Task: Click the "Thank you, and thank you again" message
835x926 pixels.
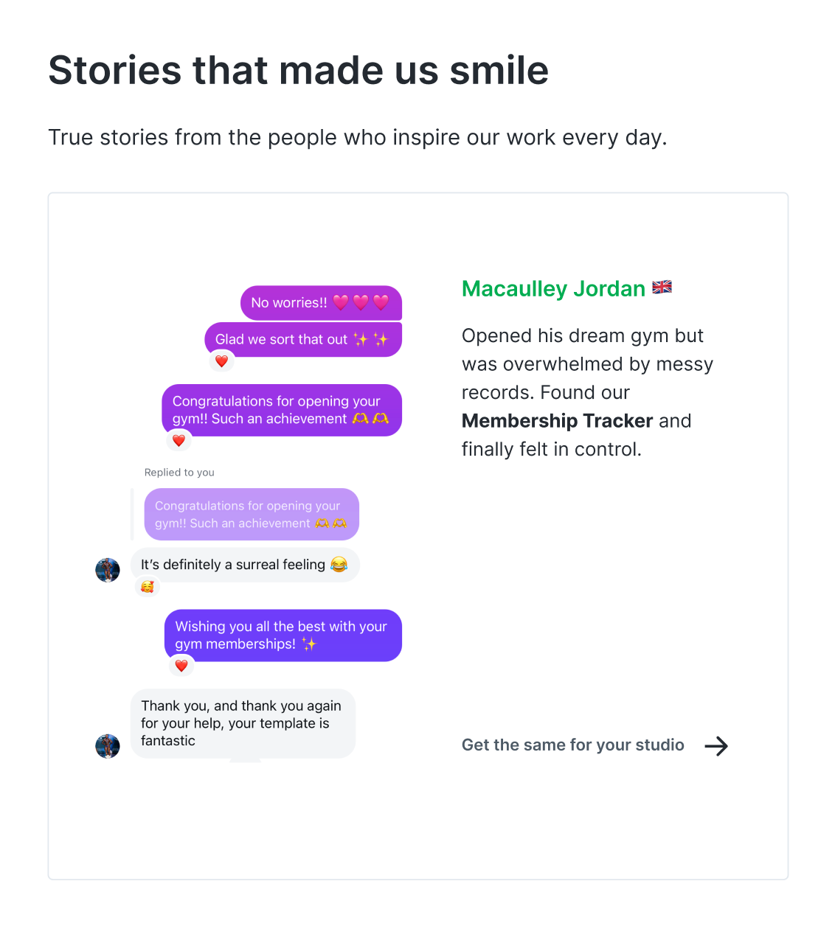Action: 243,723
